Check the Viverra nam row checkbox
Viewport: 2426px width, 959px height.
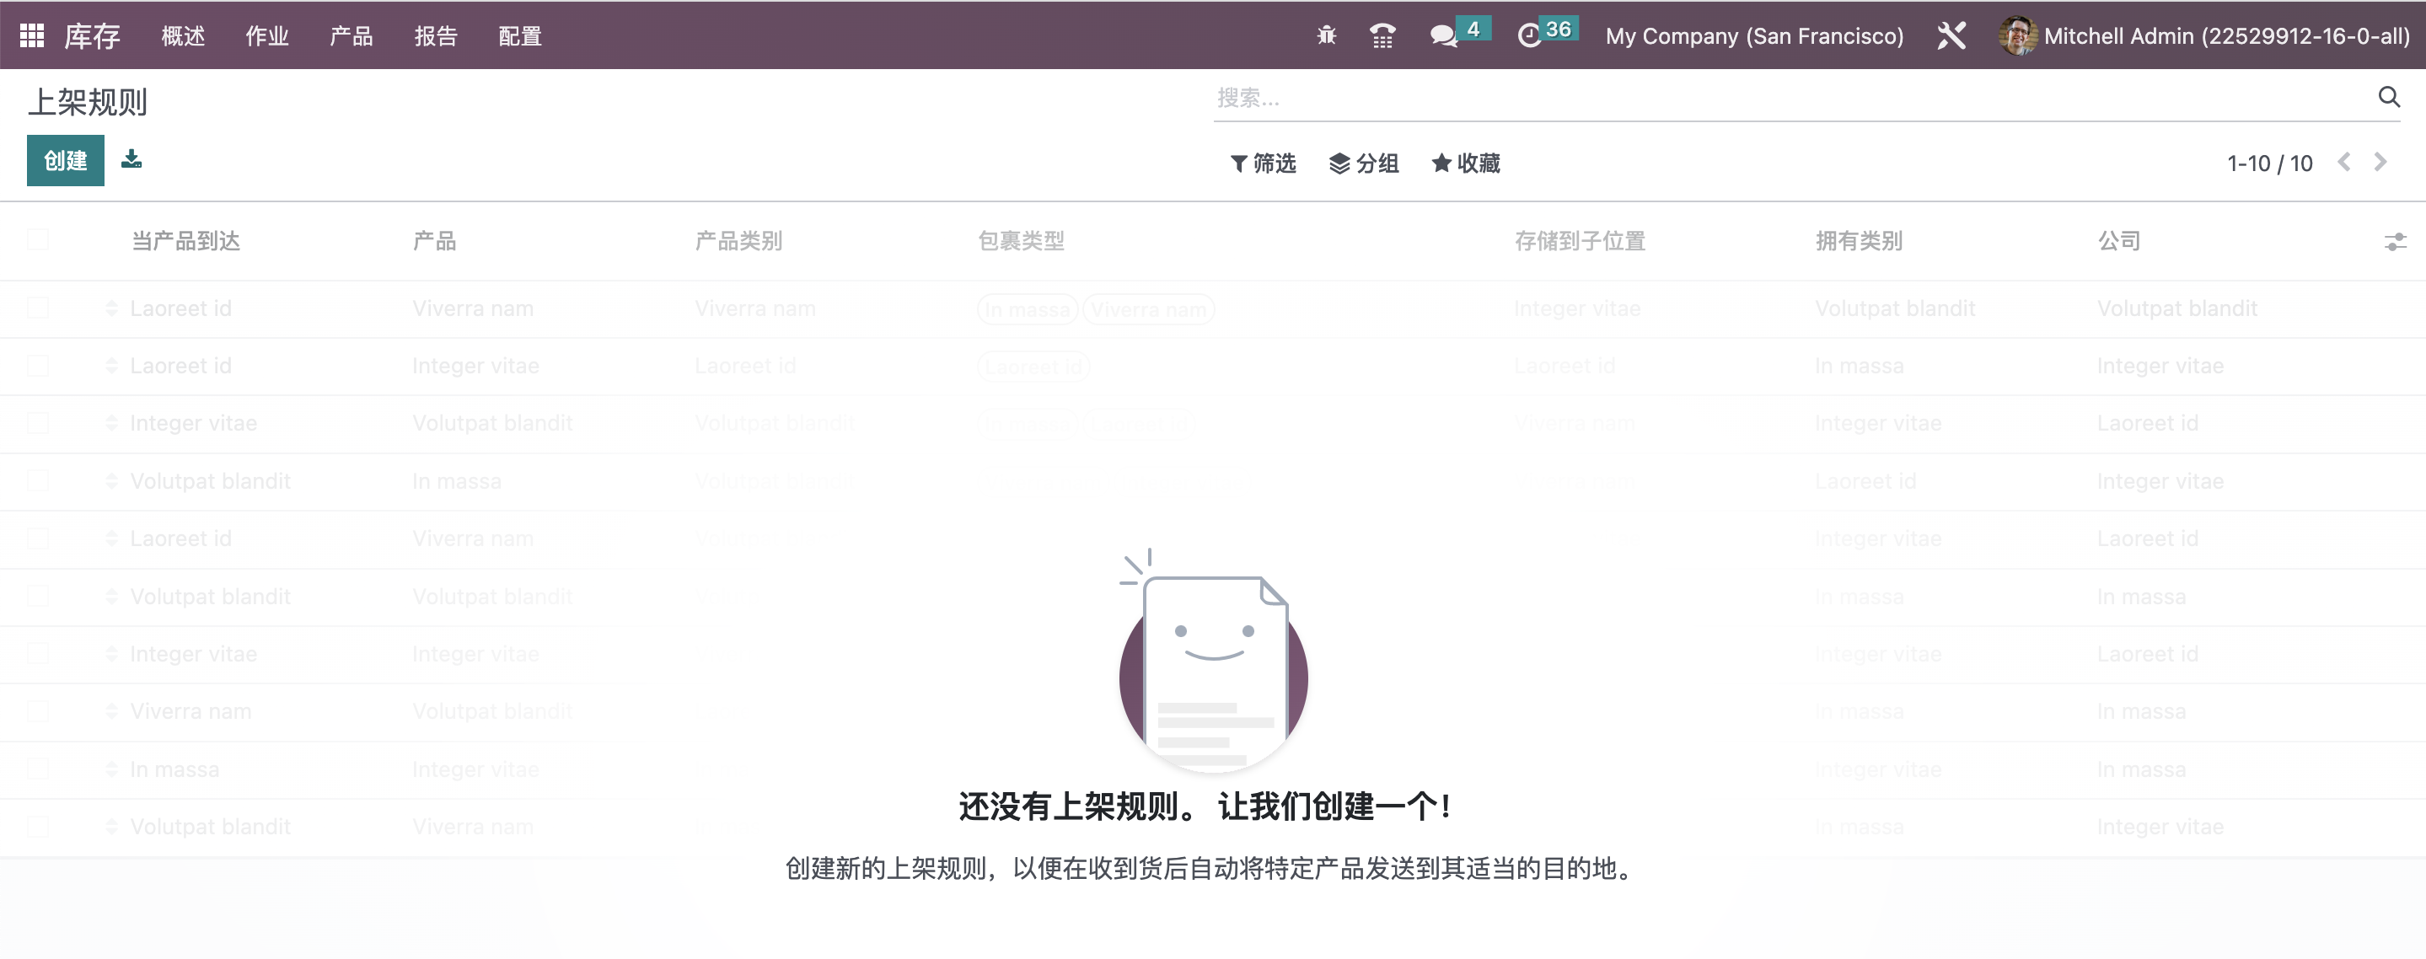click(x=38, y=711)
